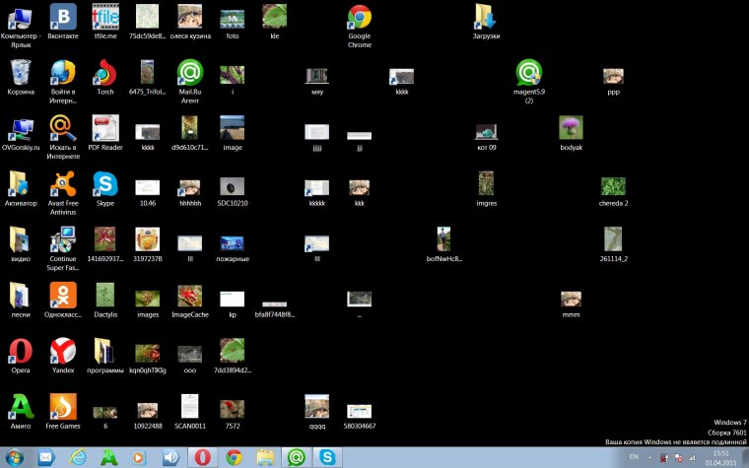This screenshot has width=749, height=468.
Task: Select the Mail.Ru Агент desktop icon
Action: [x=189, y=73]
